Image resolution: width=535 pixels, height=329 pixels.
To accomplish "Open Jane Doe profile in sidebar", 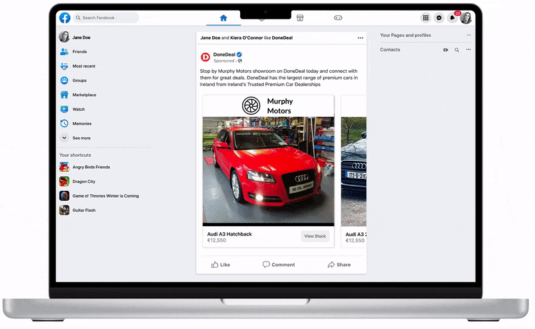I will (75, 37).
